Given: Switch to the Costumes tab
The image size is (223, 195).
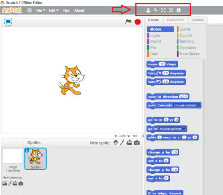Looking at the screenshot, I should point(175,20).
